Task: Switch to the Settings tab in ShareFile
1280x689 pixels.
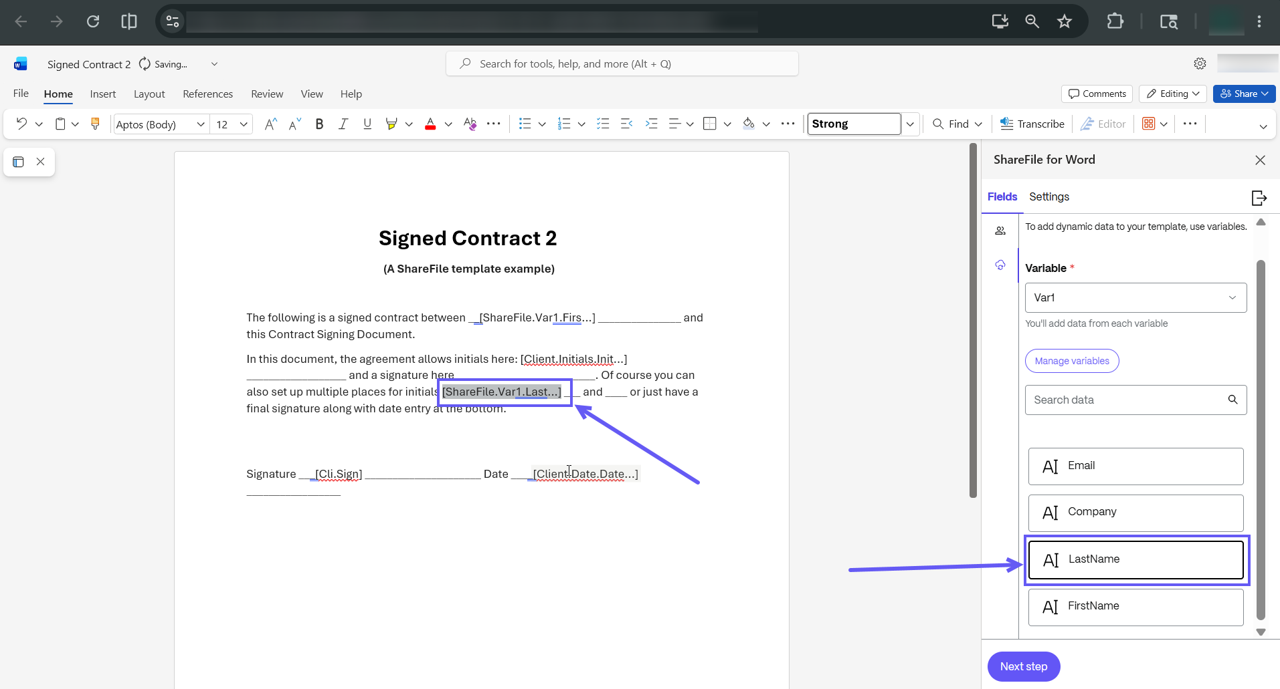Action: point(1049,196)
